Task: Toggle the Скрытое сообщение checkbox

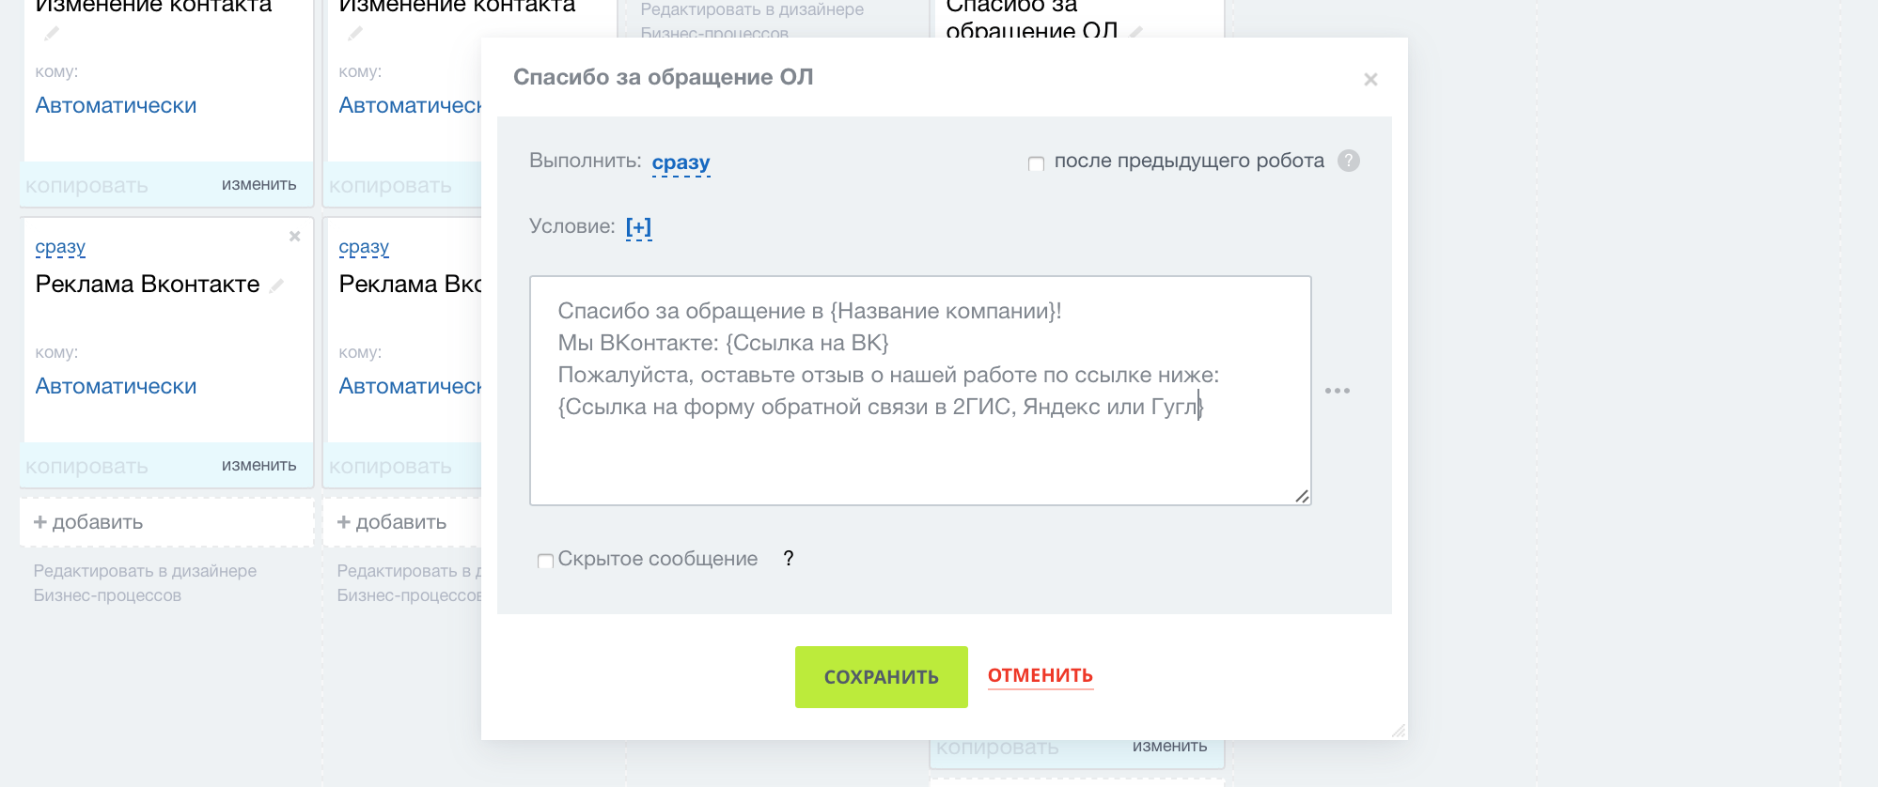Action: pyautogui.click(x=545, y=561)
